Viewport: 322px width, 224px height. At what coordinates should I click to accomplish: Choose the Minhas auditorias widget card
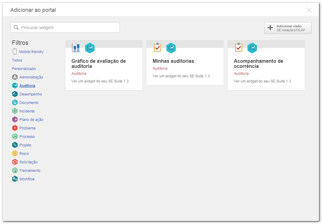[x=185, y=62]
